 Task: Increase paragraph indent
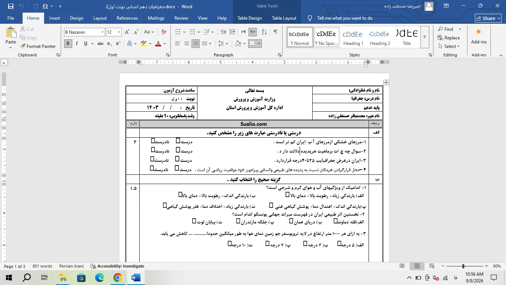(233, 32)
